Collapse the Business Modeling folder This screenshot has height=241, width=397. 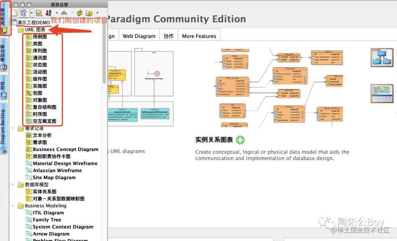coord(13,206)
